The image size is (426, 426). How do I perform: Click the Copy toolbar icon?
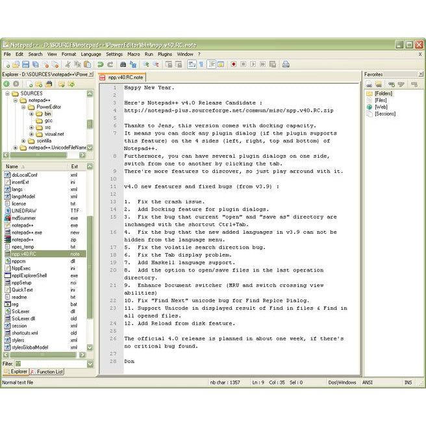point(78,64)
